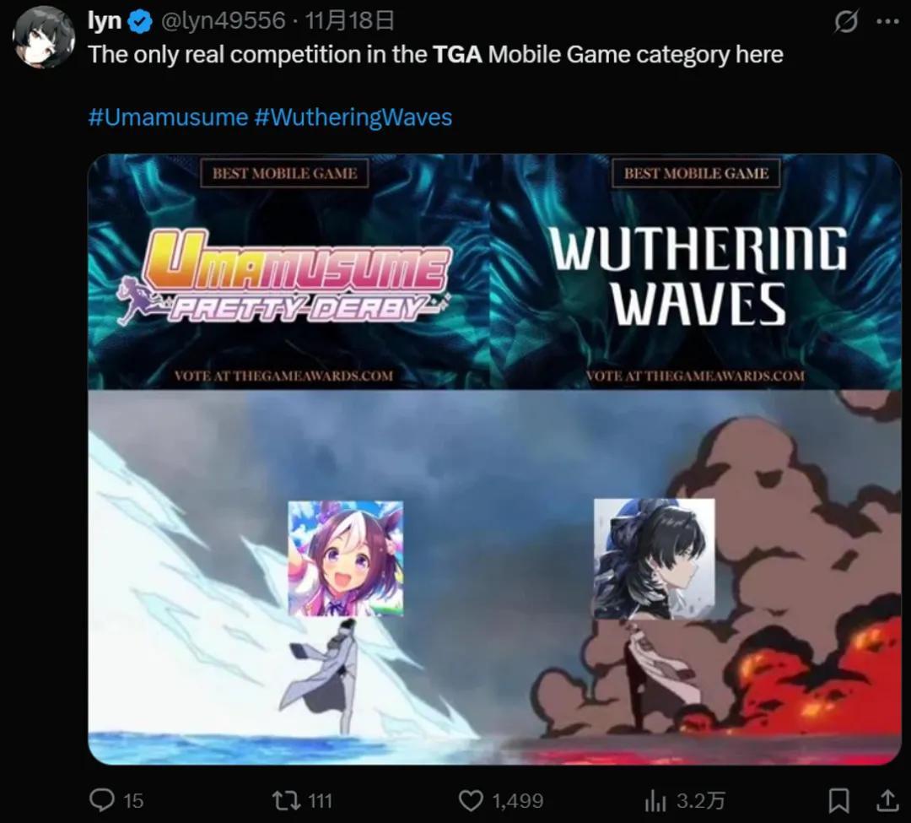Open the 11月18日 post timestamp
The width and height of the screenshot is (911, 823).
click(349, 21)
